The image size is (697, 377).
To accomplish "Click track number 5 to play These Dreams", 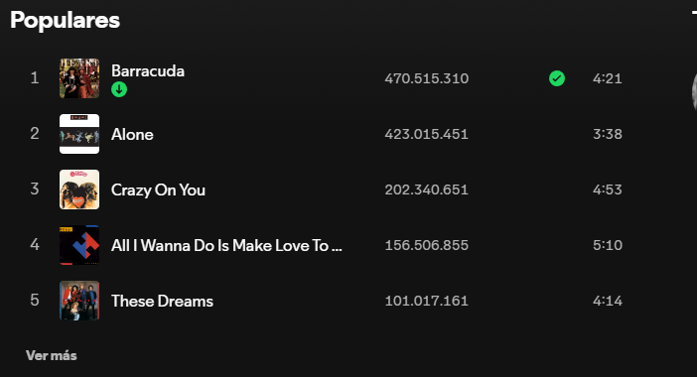I will pos(34,301).
